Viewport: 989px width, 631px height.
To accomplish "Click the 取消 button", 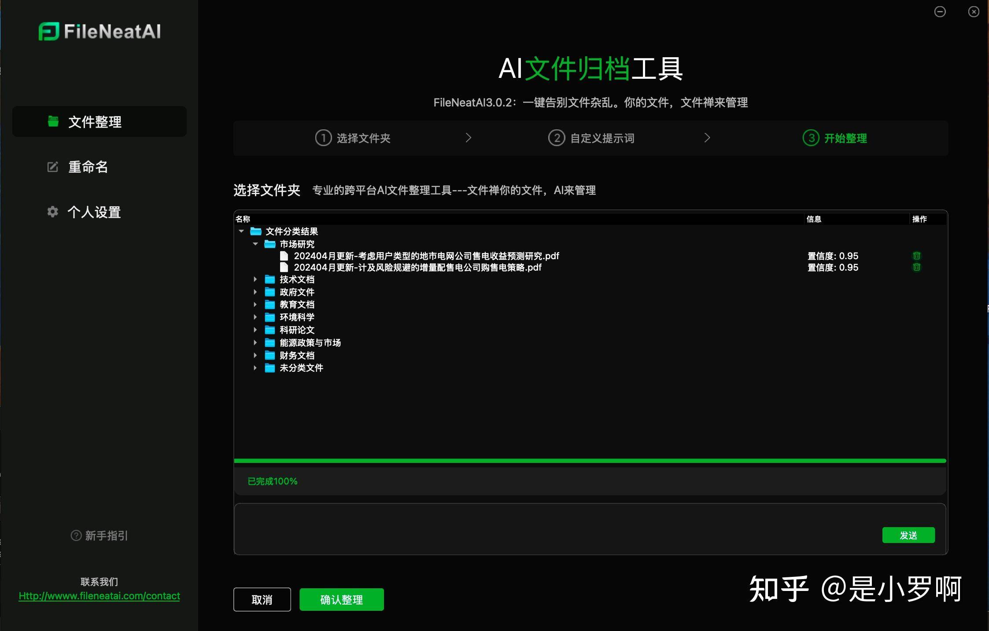I will (x=262, y=599).
